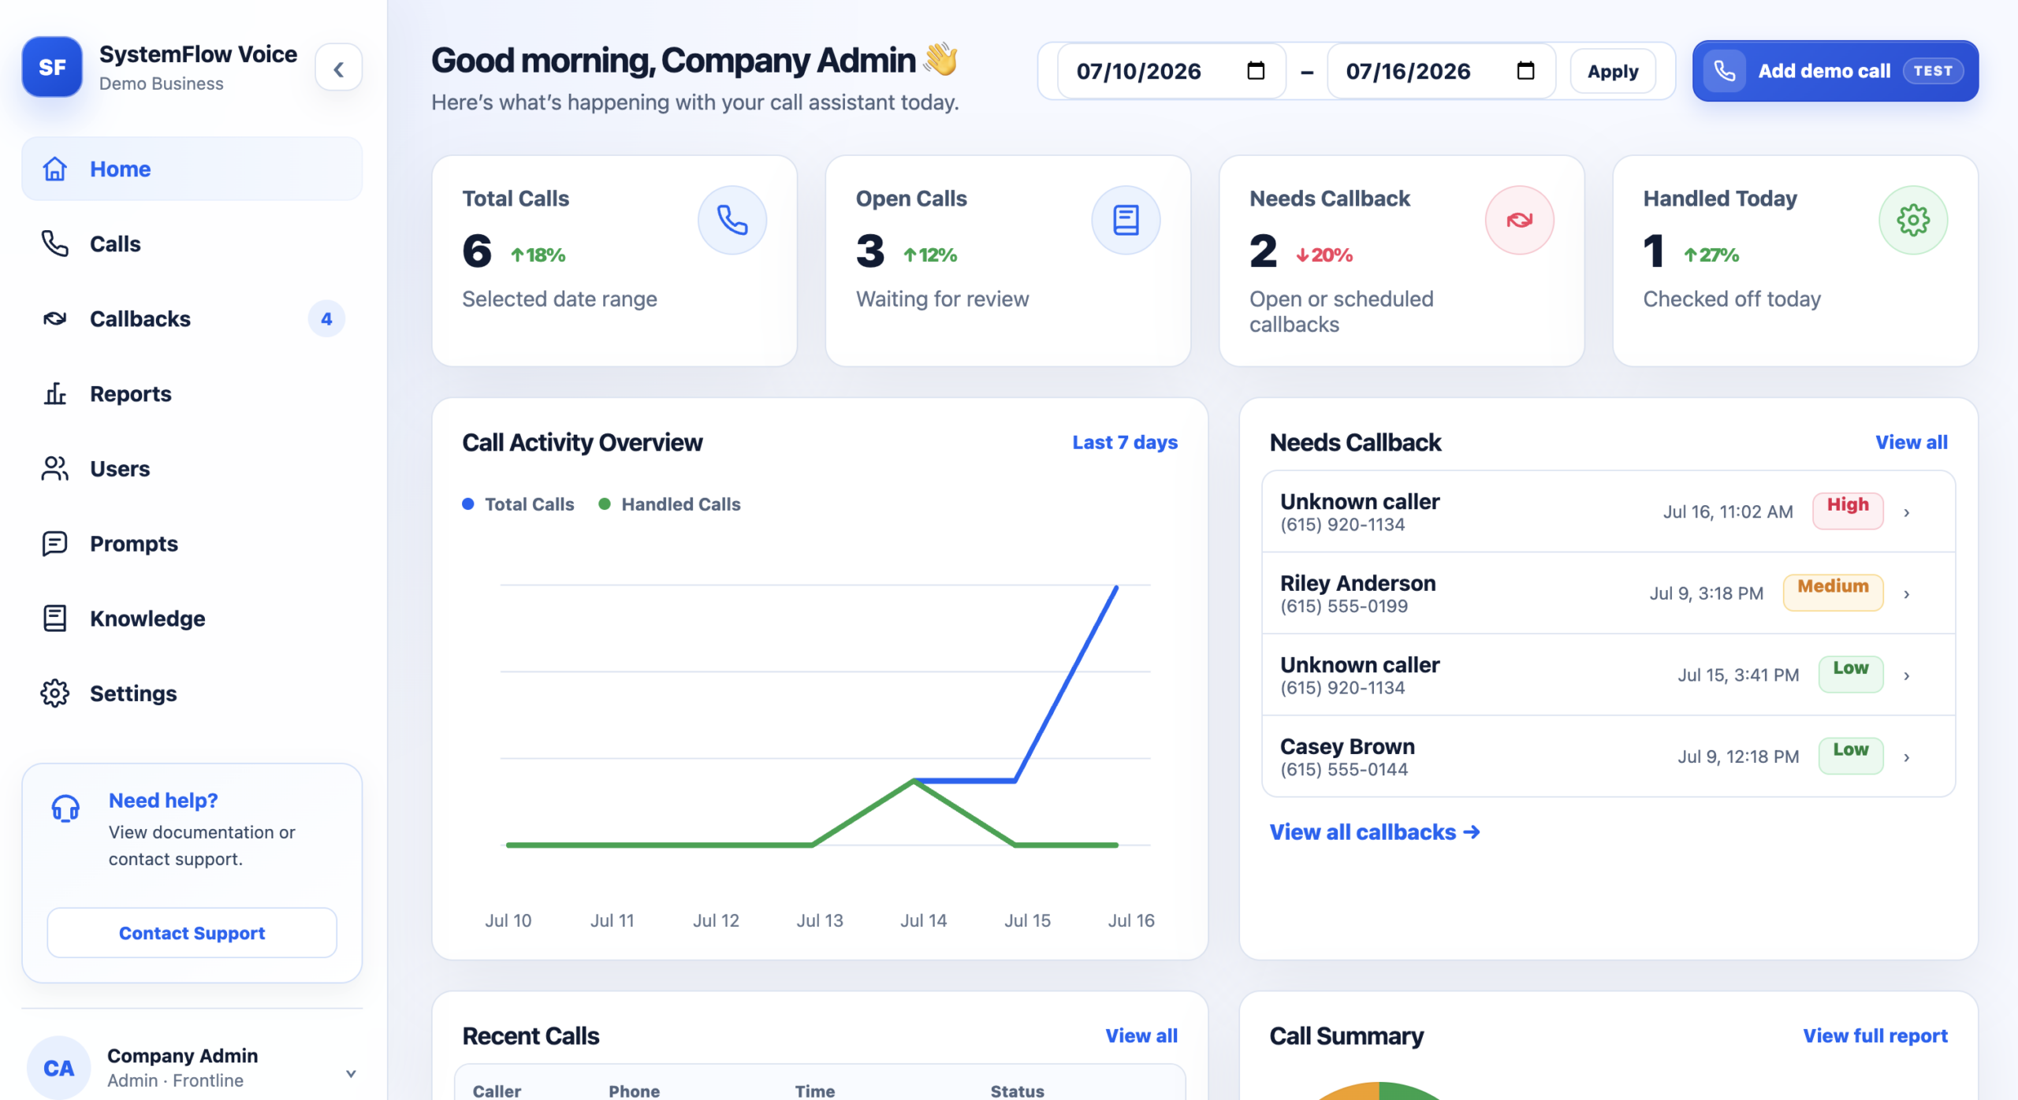Click phone number (615) 555-0199
This screenshot has width=2018, height=1100.
pyautogui.click(x=1343, y=606)
